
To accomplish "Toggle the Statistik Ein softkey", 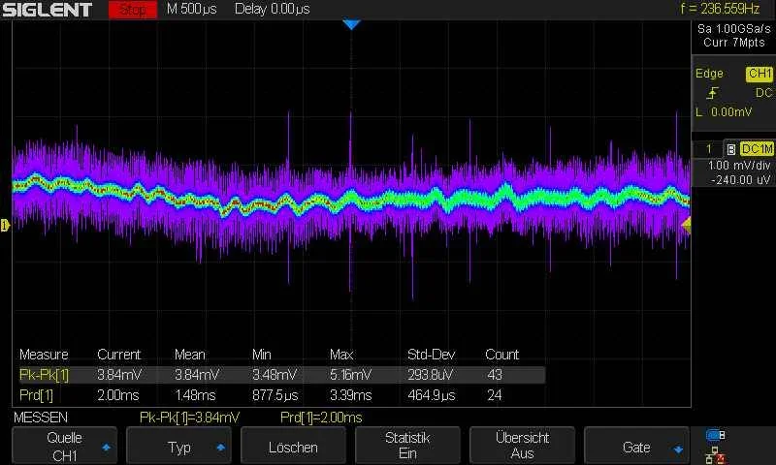I will point(407,446).
